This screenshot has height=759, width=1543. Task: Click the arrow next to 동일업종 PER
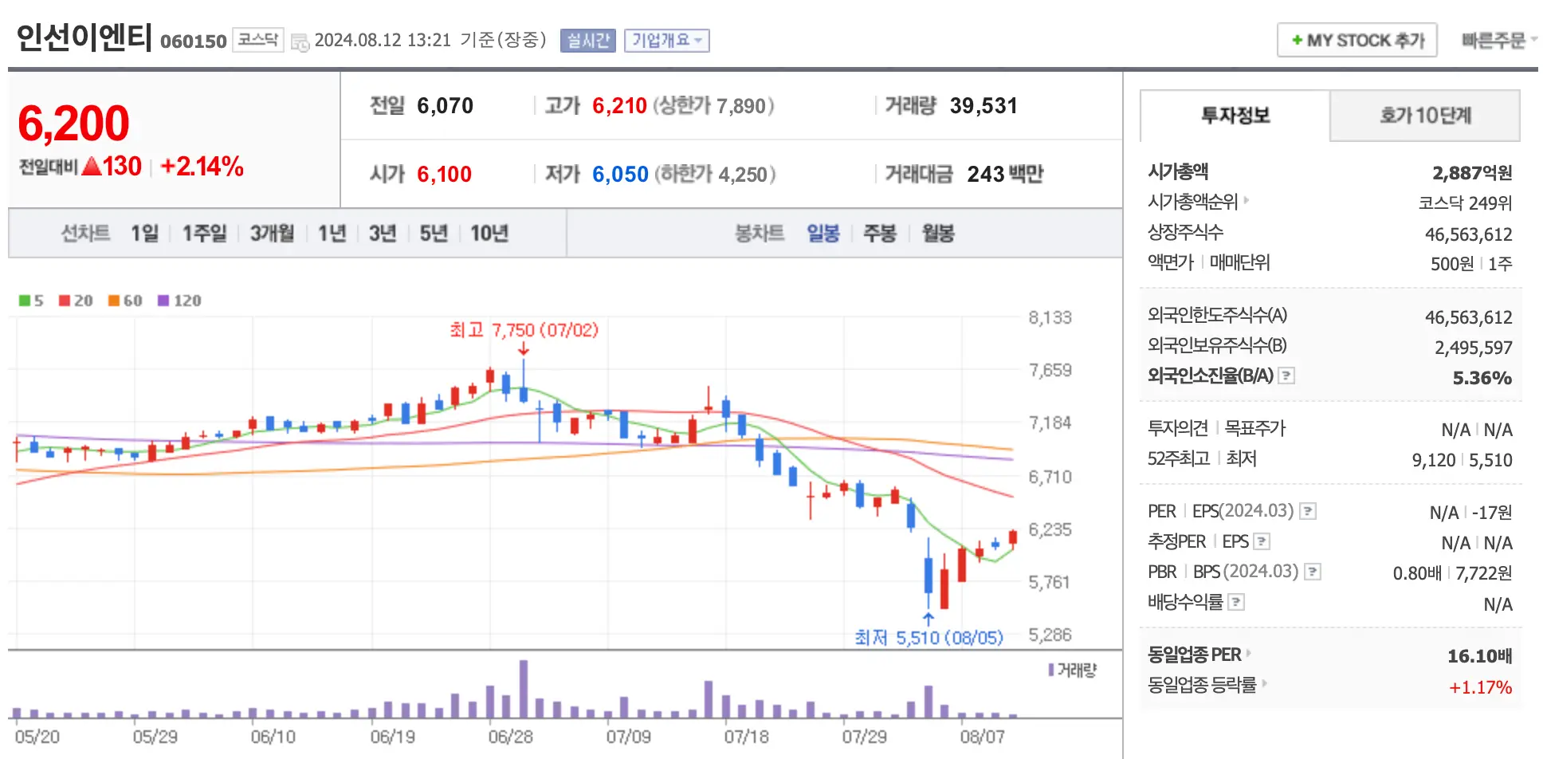[x=1248, y=655]
